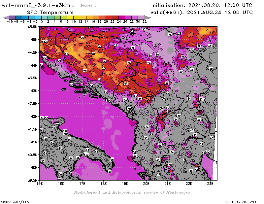Viewport: 264px width, 204px height.
Task: Click the gray above-32 arrow of color scale
Action: click(x=148, y=17)
